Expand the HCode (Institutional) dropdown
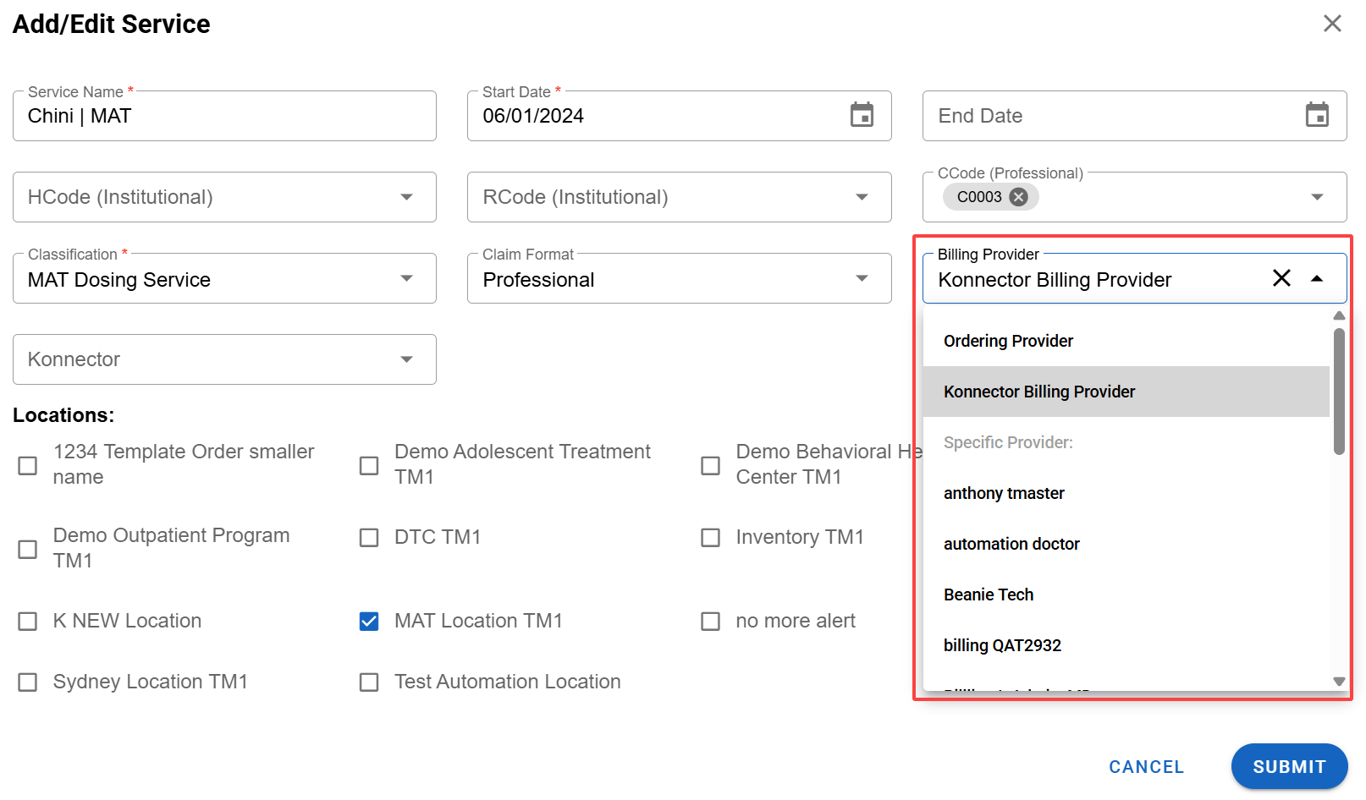 [x=406, y=197]
